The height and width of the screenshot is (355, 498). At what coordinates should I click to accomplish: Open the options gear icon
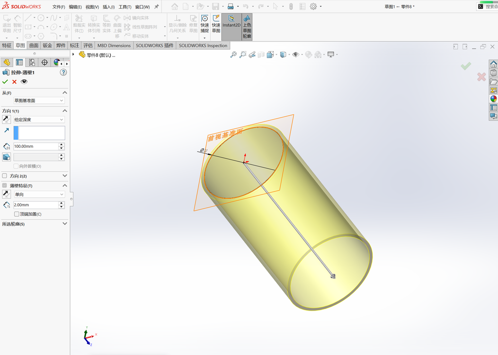coord(313,6)
